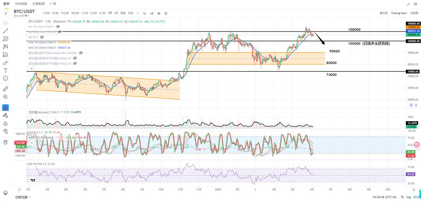Set timeframe to 4小时
This screenshot has width=421, height=201.
point(93,13)
